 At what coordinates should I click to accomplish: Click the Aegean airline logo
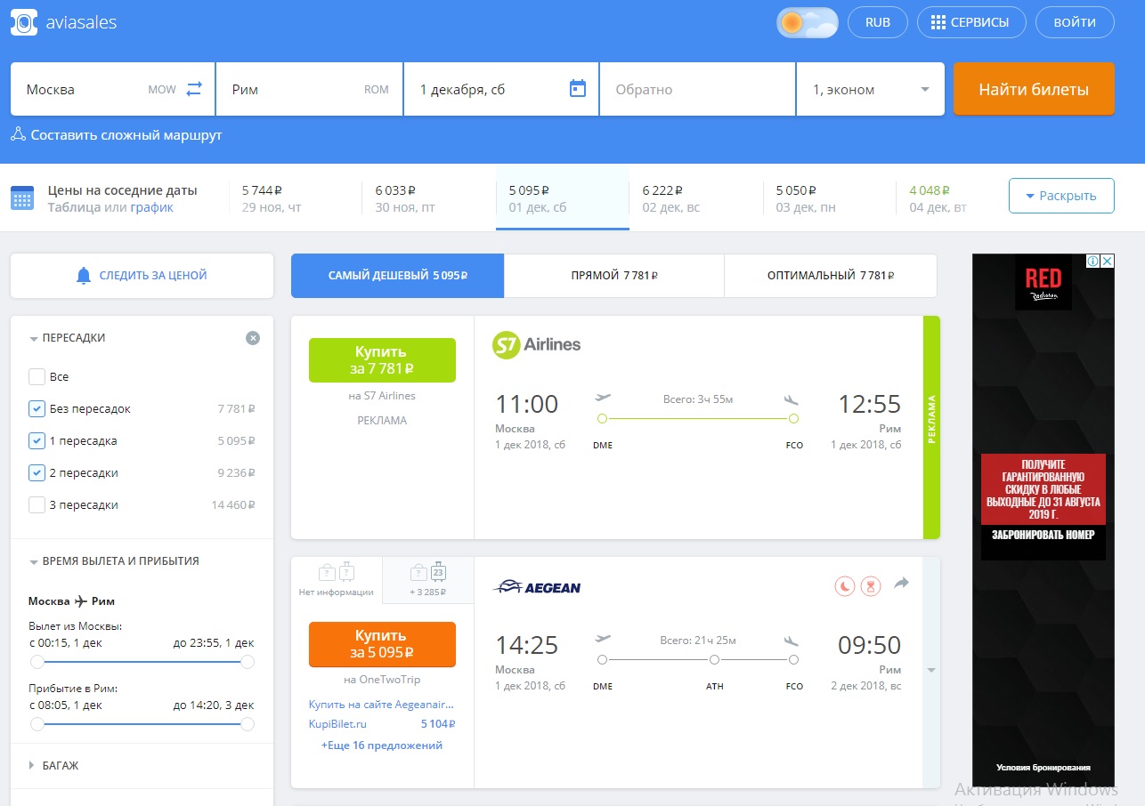537,586
